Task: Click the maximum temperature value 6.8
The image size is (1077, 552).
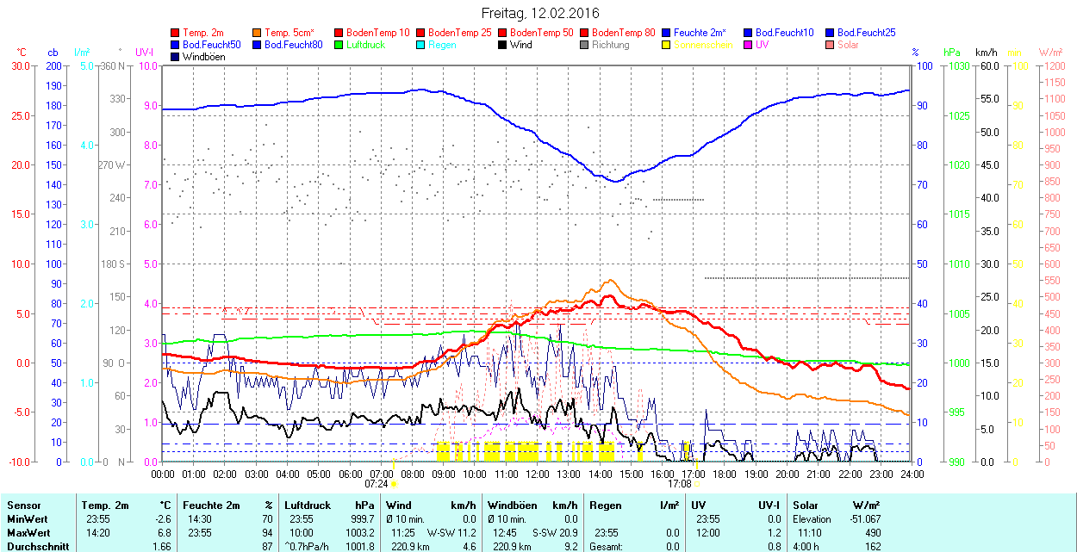Action: coord(165,533)
